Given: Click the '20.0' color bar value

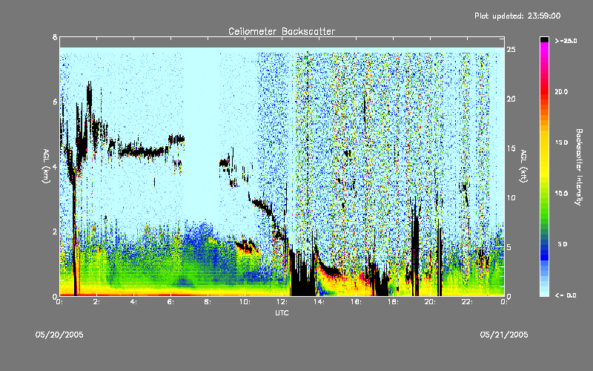Looking at the screenshot, I should (x=561, y=91).
